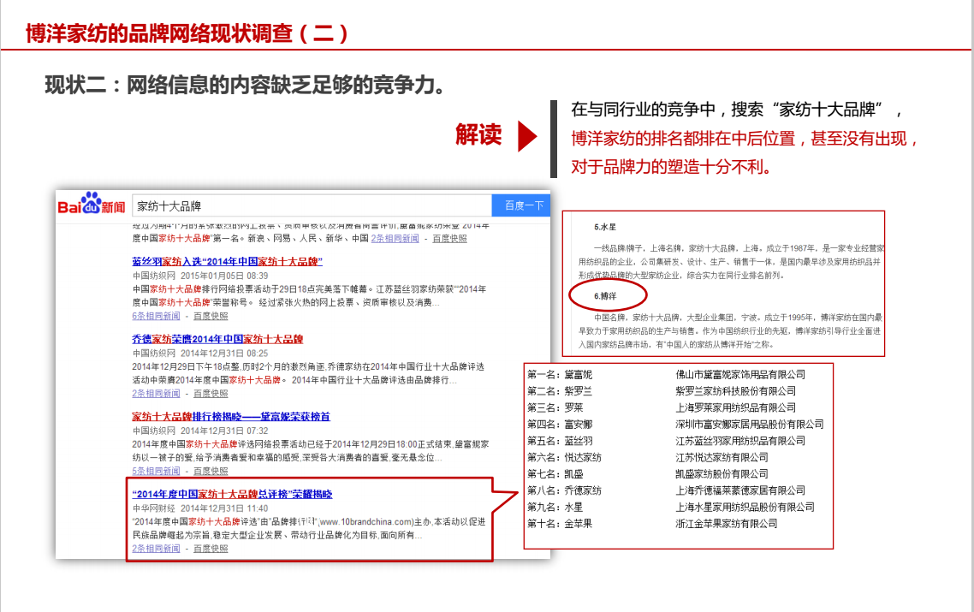Click the slide title 博洋家纺的品牌网络现状调查

[x=187, y=33]
